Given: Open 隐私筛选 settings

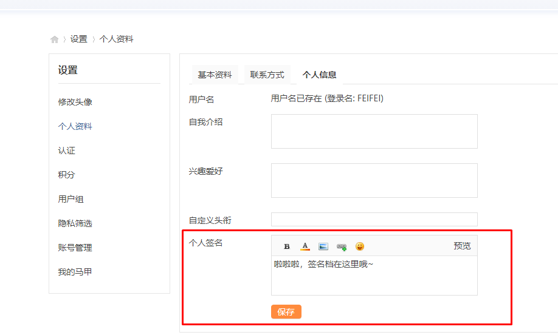Looking at the screenshot, I should point(75,223).
